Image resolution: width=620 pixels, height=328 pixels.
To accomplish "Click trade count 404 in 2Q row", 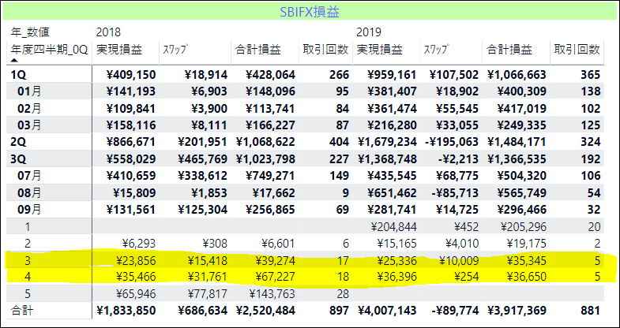I will [339, 142].
